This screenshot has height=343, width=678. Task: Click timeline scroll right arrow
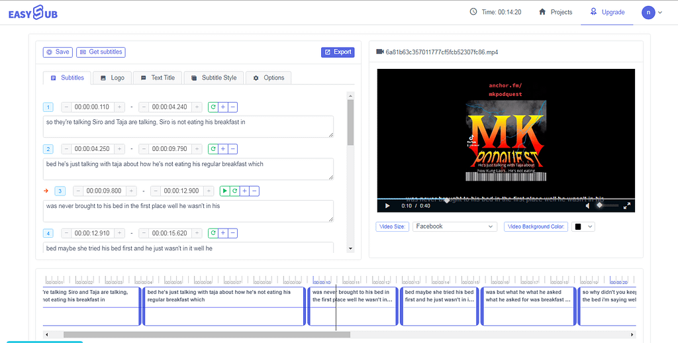632,334
